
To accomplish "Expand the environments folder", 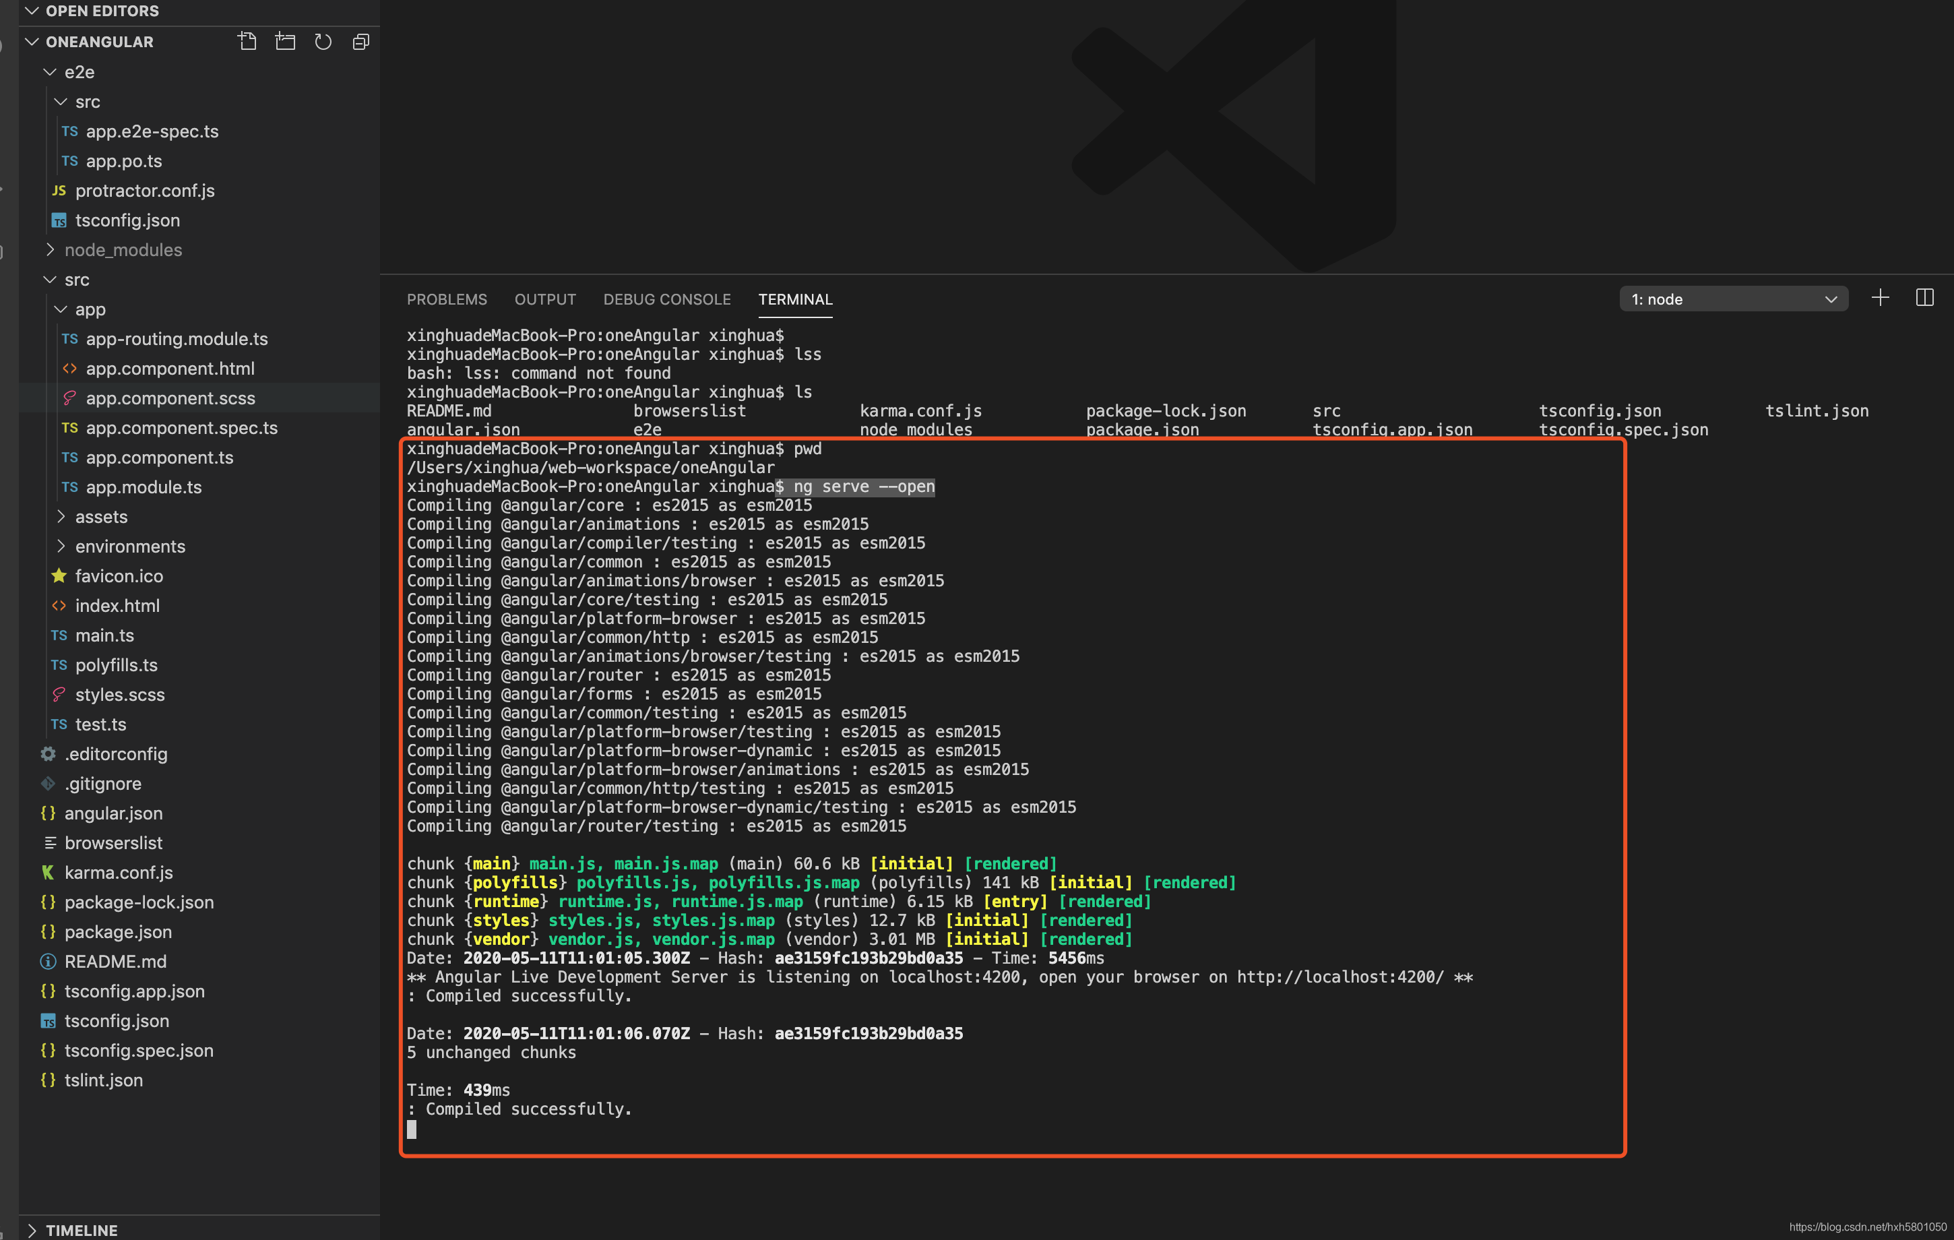I will pyautogui.click(x=130, y=546).
